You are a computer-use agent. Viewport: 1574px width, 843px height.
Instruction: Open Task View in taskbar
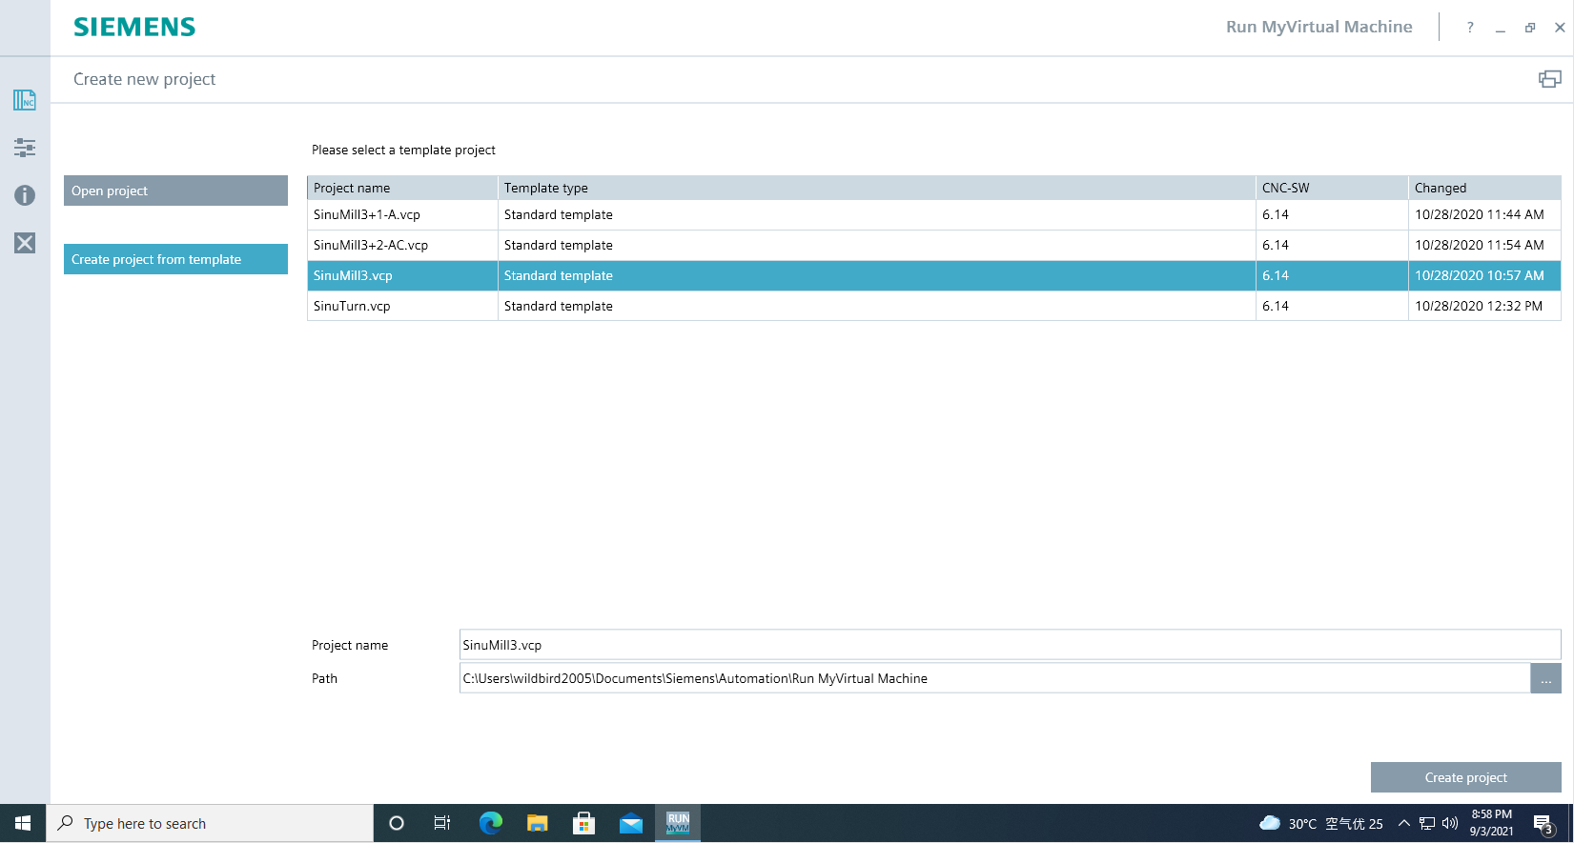[442, 823]
